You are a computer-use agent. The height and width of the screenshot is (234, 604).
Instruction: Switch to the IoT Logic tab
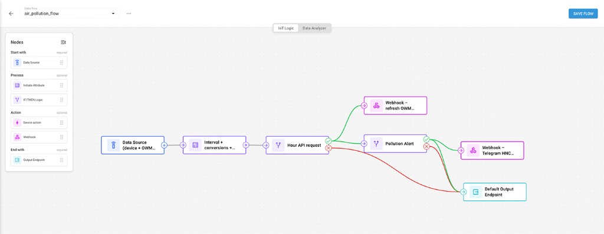coord(286,28)
